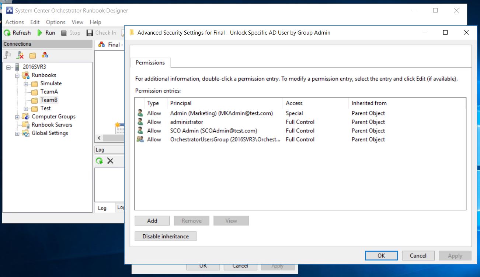Click the View button under permission entries
The height and width of the screenshot is (277, 480).
231,221
